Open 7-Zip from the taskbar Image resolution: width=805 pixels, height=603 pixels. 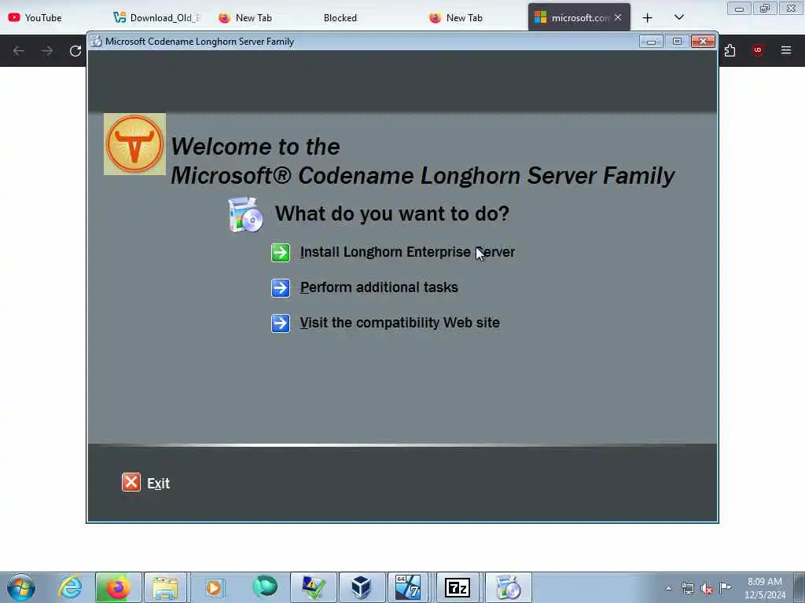[457, 587]
